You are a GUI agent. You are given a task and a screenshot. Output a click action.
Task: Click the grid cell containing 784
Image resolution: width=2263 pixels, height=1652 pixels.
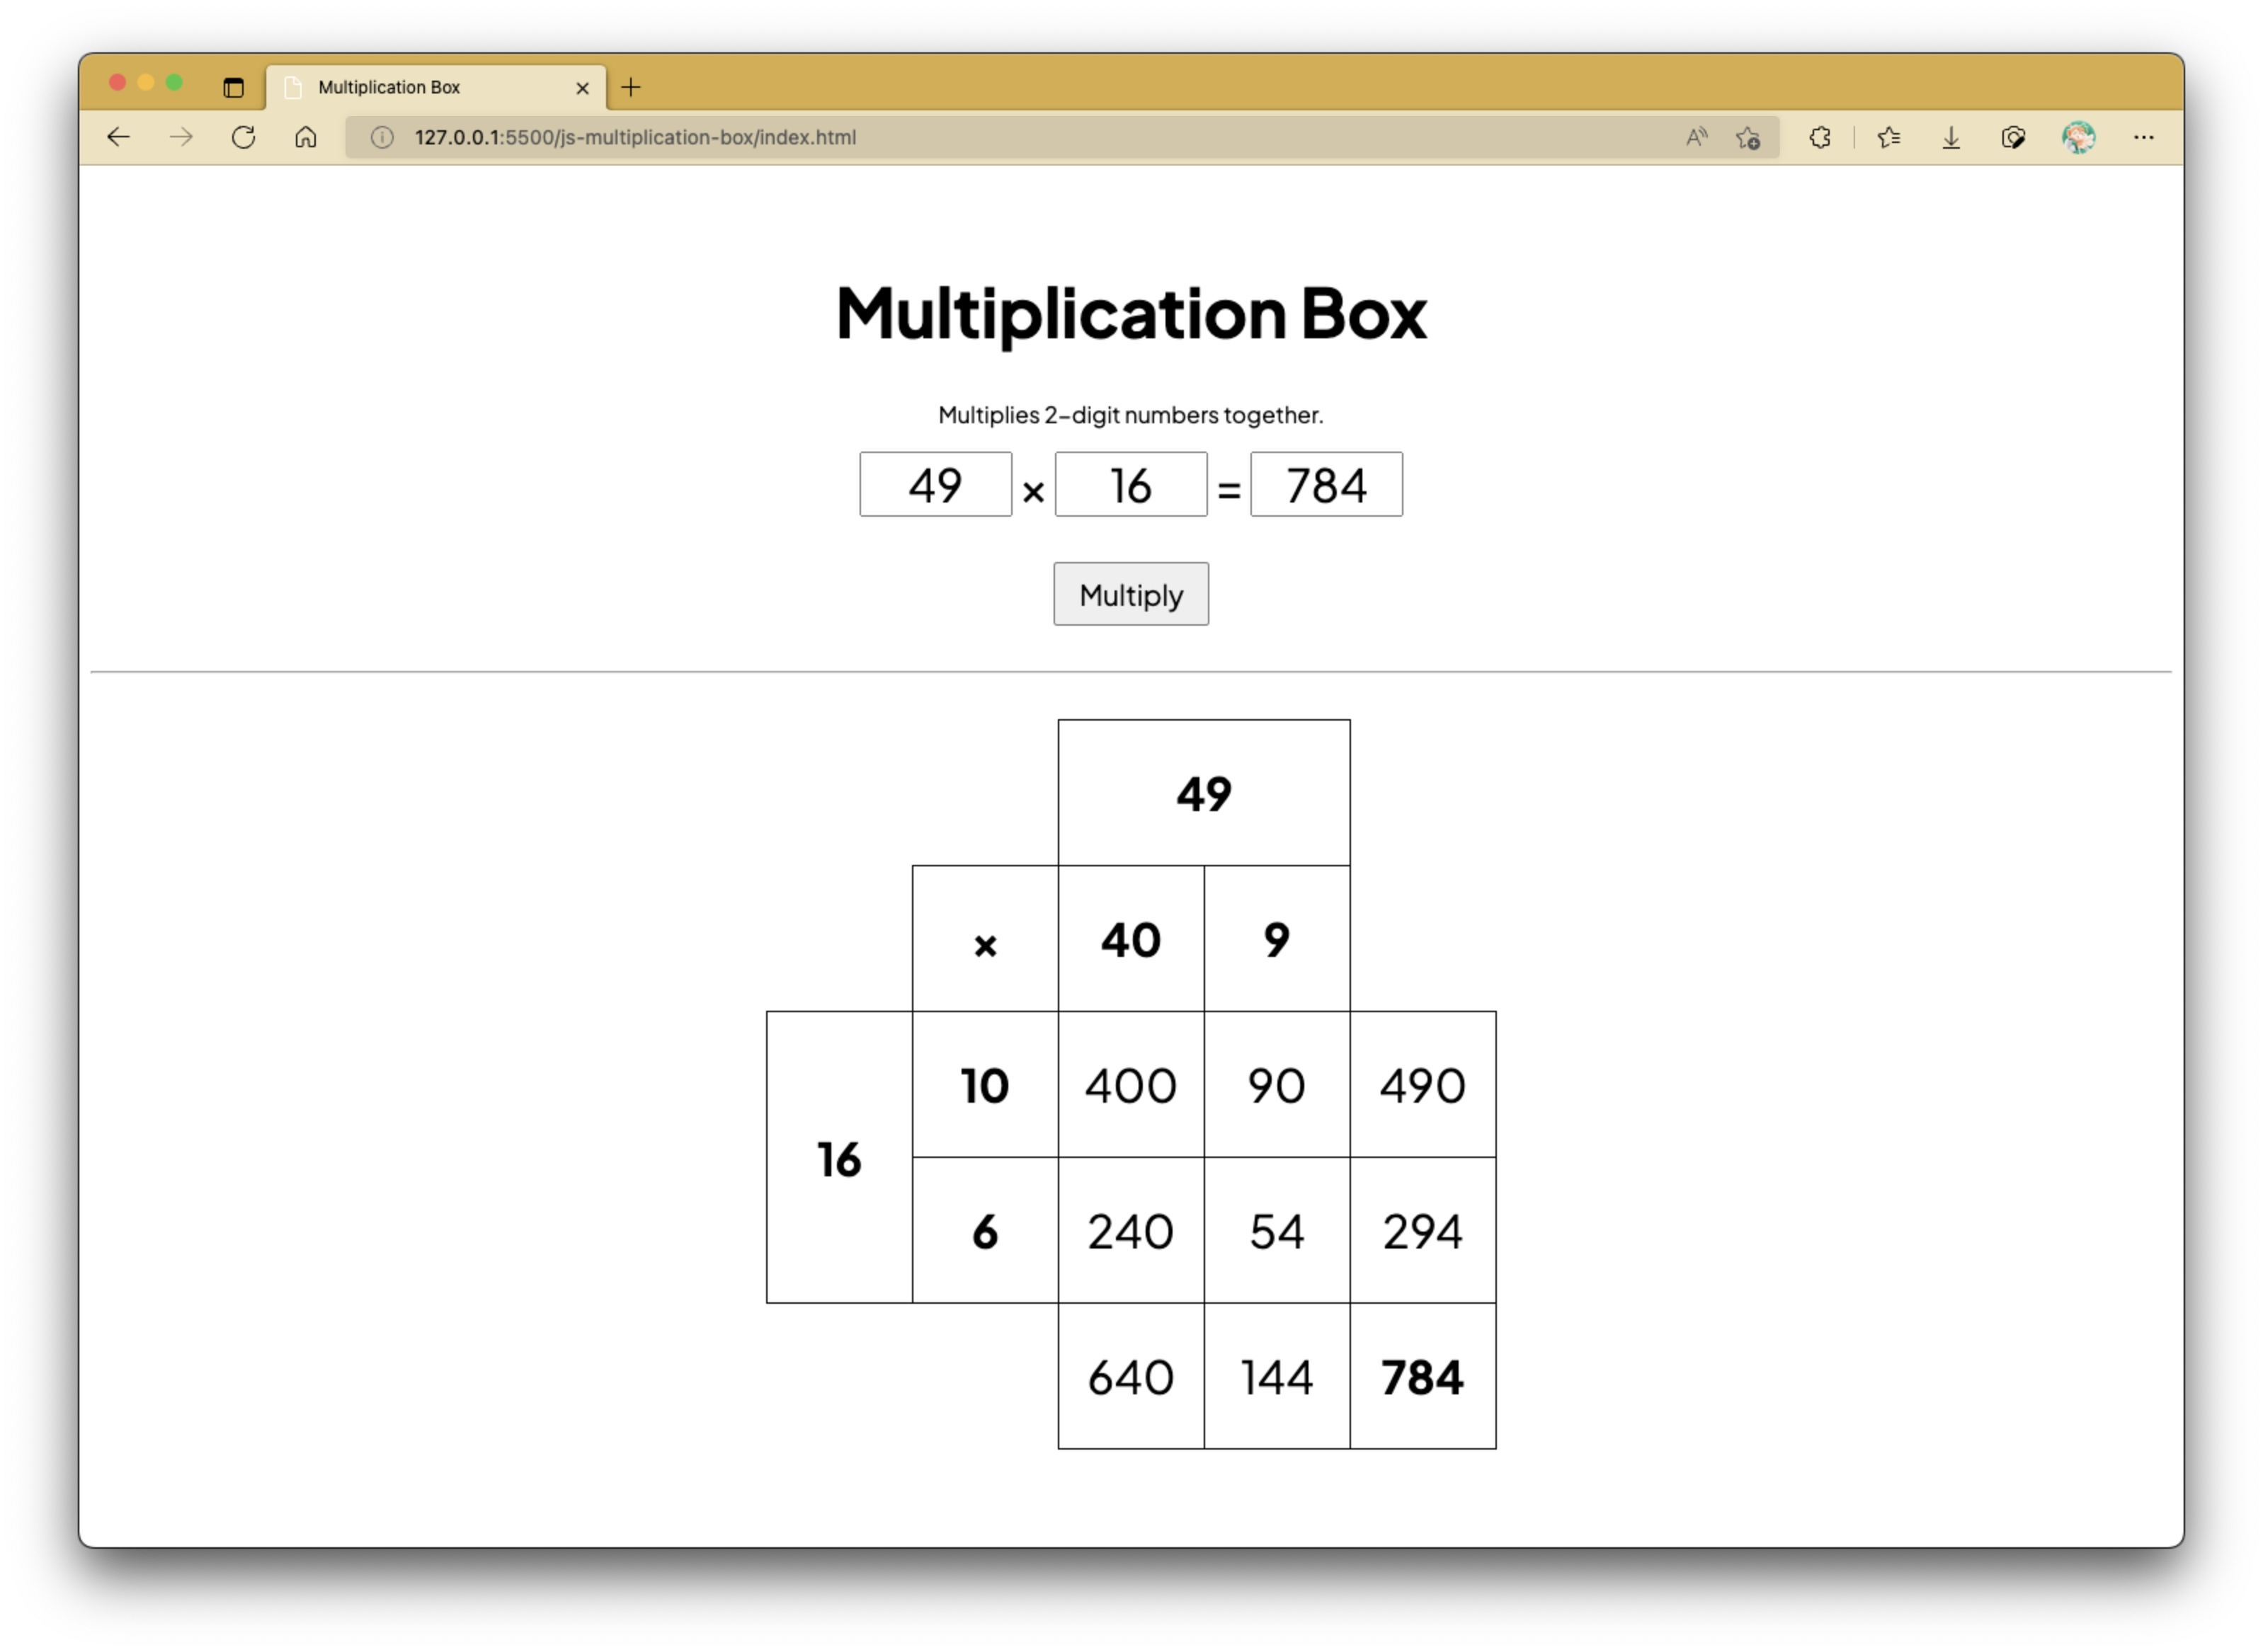tap(1424, 1377)
